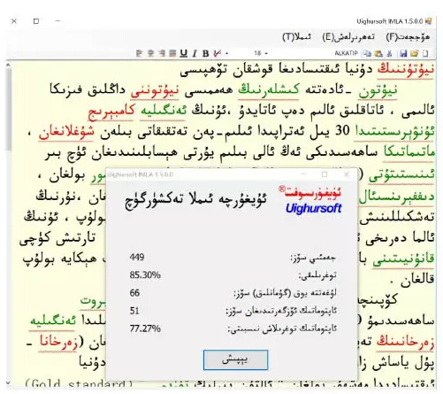Click the scrollbar down arrow in the editor
The width and height of the screenshot is (443, 394).
(x=8, y=383)
